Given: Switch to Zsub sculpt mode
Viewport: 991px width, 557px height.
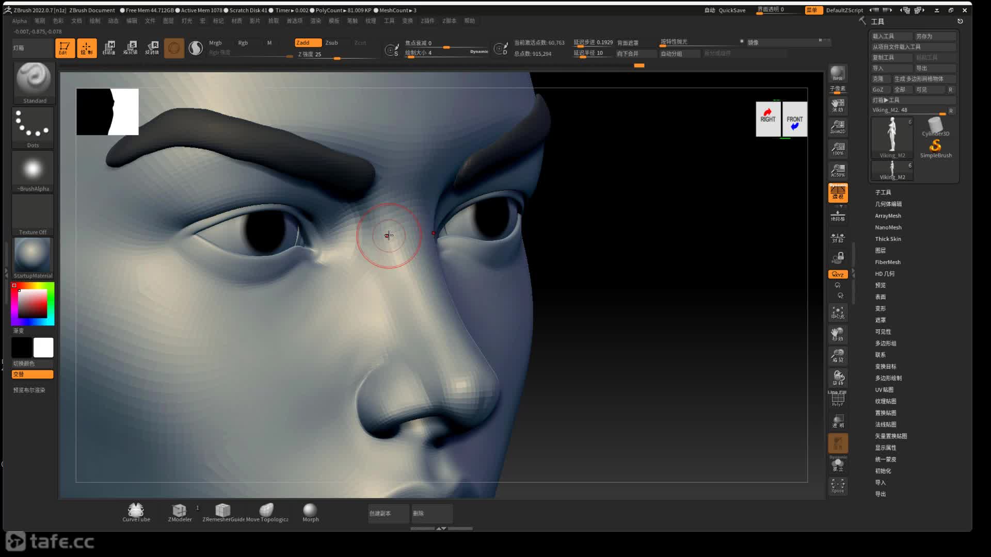Looking at the screenshot, I should [x=331, y=43].
